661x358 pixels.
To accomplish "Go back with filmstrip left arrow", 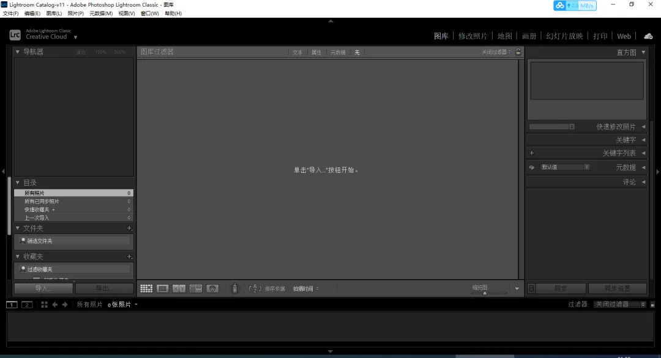I will (55, 305).
